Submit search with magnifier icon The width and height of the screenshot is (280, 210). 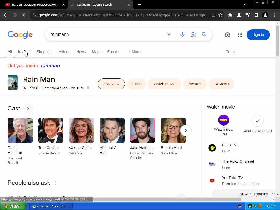(204, 34)
